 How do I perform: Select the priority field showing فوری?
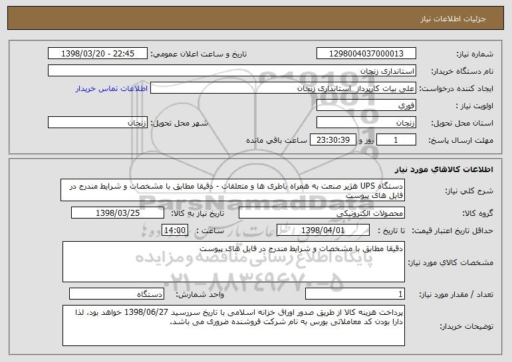tap(366, 106)
